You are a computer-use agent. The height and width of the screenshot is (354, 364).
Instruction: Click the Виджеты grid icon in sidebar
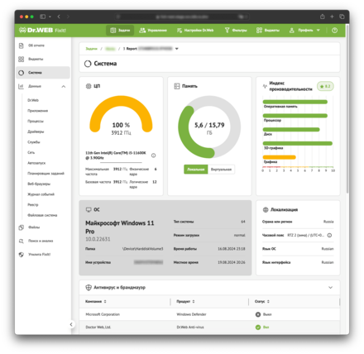click(22, 59)
